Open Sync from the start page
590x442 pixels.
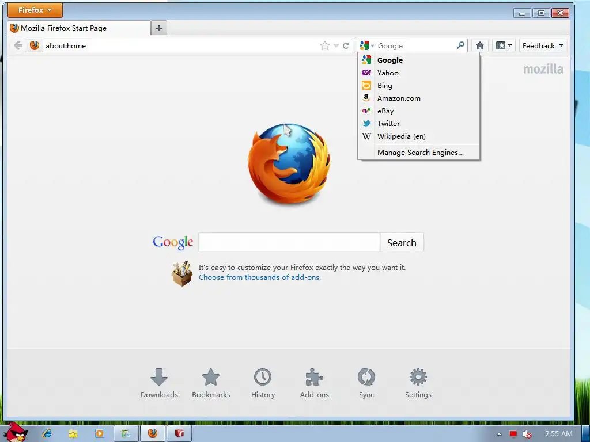pyautogui.click(x=366, y=383)
